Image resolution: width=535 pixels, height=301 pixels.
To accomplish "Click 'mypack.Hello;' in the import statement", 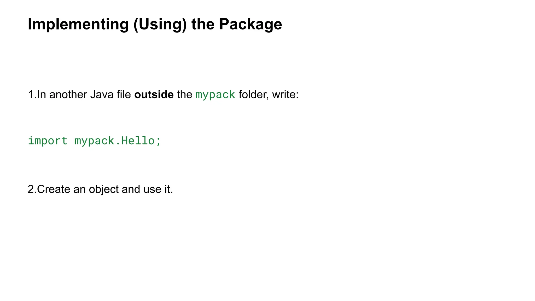I will [118, 141].
